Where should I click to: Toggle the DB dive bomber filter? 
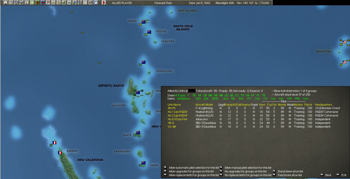(205, 95)
